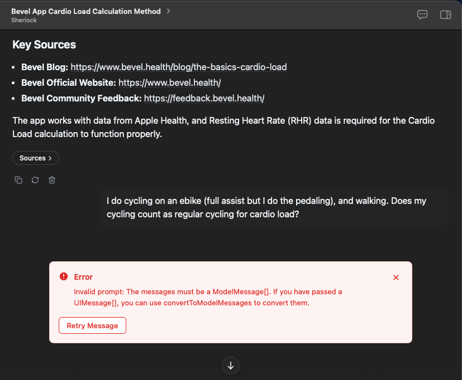
Task: Click the Key Sources heading
Action: coord(44,45)
